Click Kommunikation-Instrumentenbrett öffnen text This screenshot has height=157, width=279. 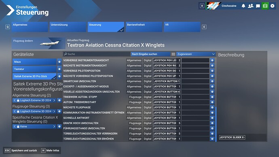pos(94,112)
